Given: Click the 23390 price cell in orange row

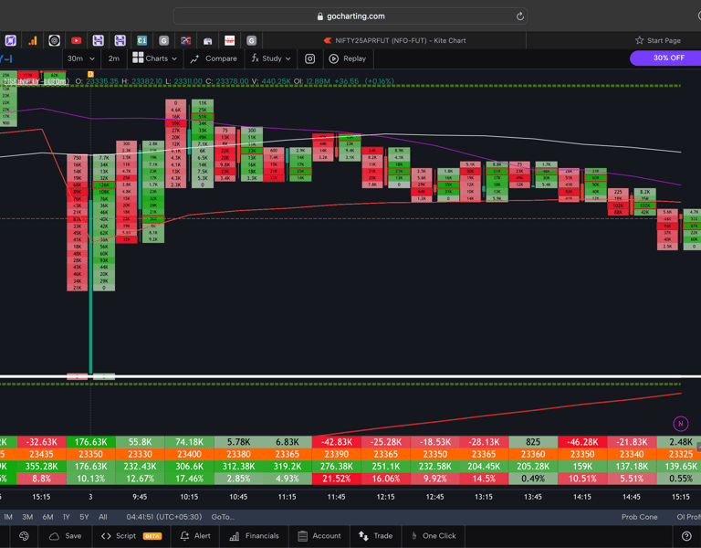Looking at the screenshot, I should 337,454.
